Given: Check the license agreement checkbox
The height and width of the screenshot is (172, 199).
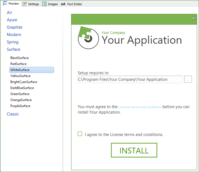Looking at the screenshot, I should click(x=80, y=134).
